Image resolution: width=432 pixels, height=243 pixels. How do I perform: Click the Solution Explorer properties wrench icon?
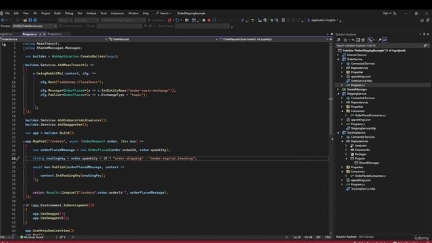pos(379,40)
